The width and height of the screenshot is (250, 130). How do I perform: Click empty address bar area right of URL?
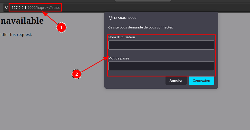(x=151, y=8)
